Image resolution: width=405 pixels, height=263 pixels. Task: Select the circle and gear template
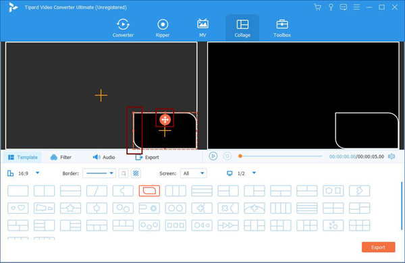(x=149, y=208)
